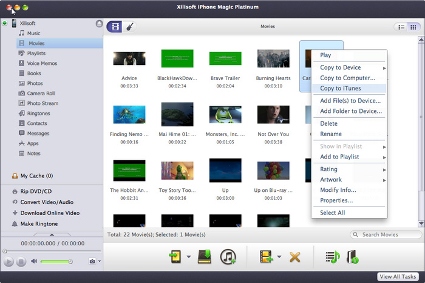Open Download Online Video in sidebar
The height and width of the screenshot is (283, 425).
tap(51, 213)
